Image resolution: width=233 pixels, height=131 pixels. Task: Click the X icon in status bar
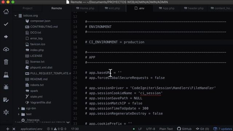click(14, 129)
